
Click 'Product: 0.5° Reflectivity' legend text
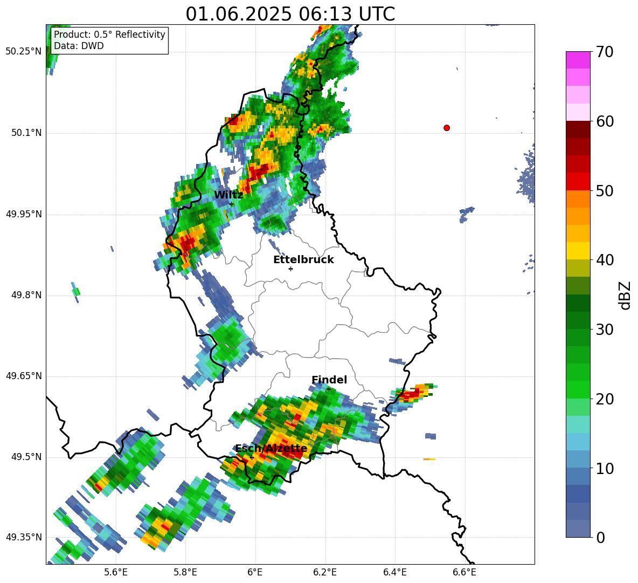[x=109, y=34]
